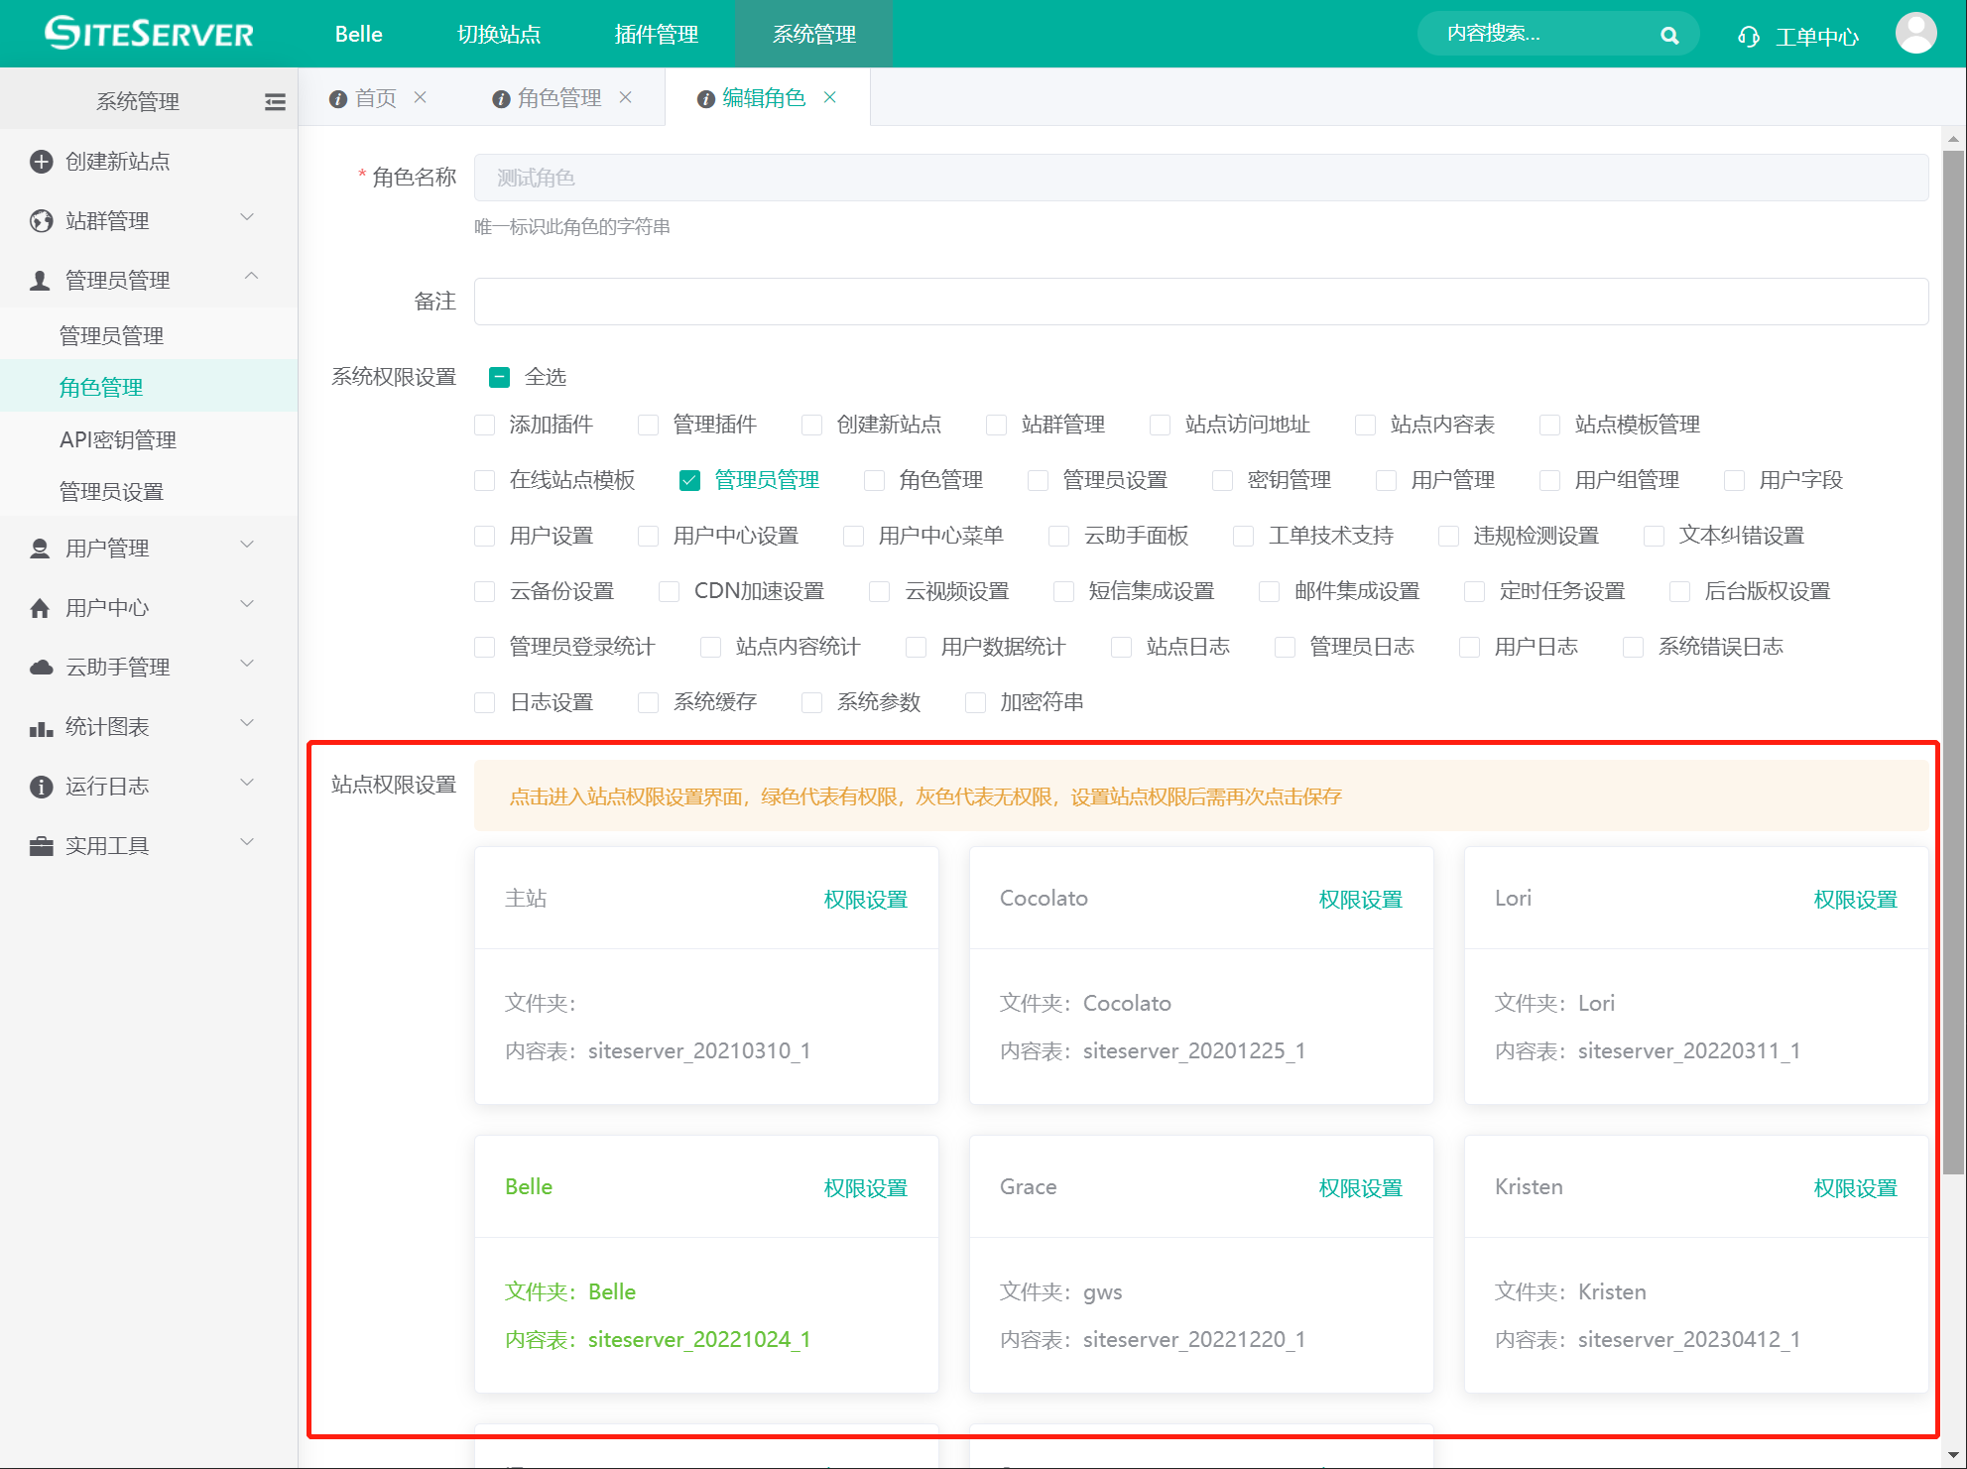Close the 角色管理 tab
Viewport: 1967px width, 1469px height.
[626, 97]
